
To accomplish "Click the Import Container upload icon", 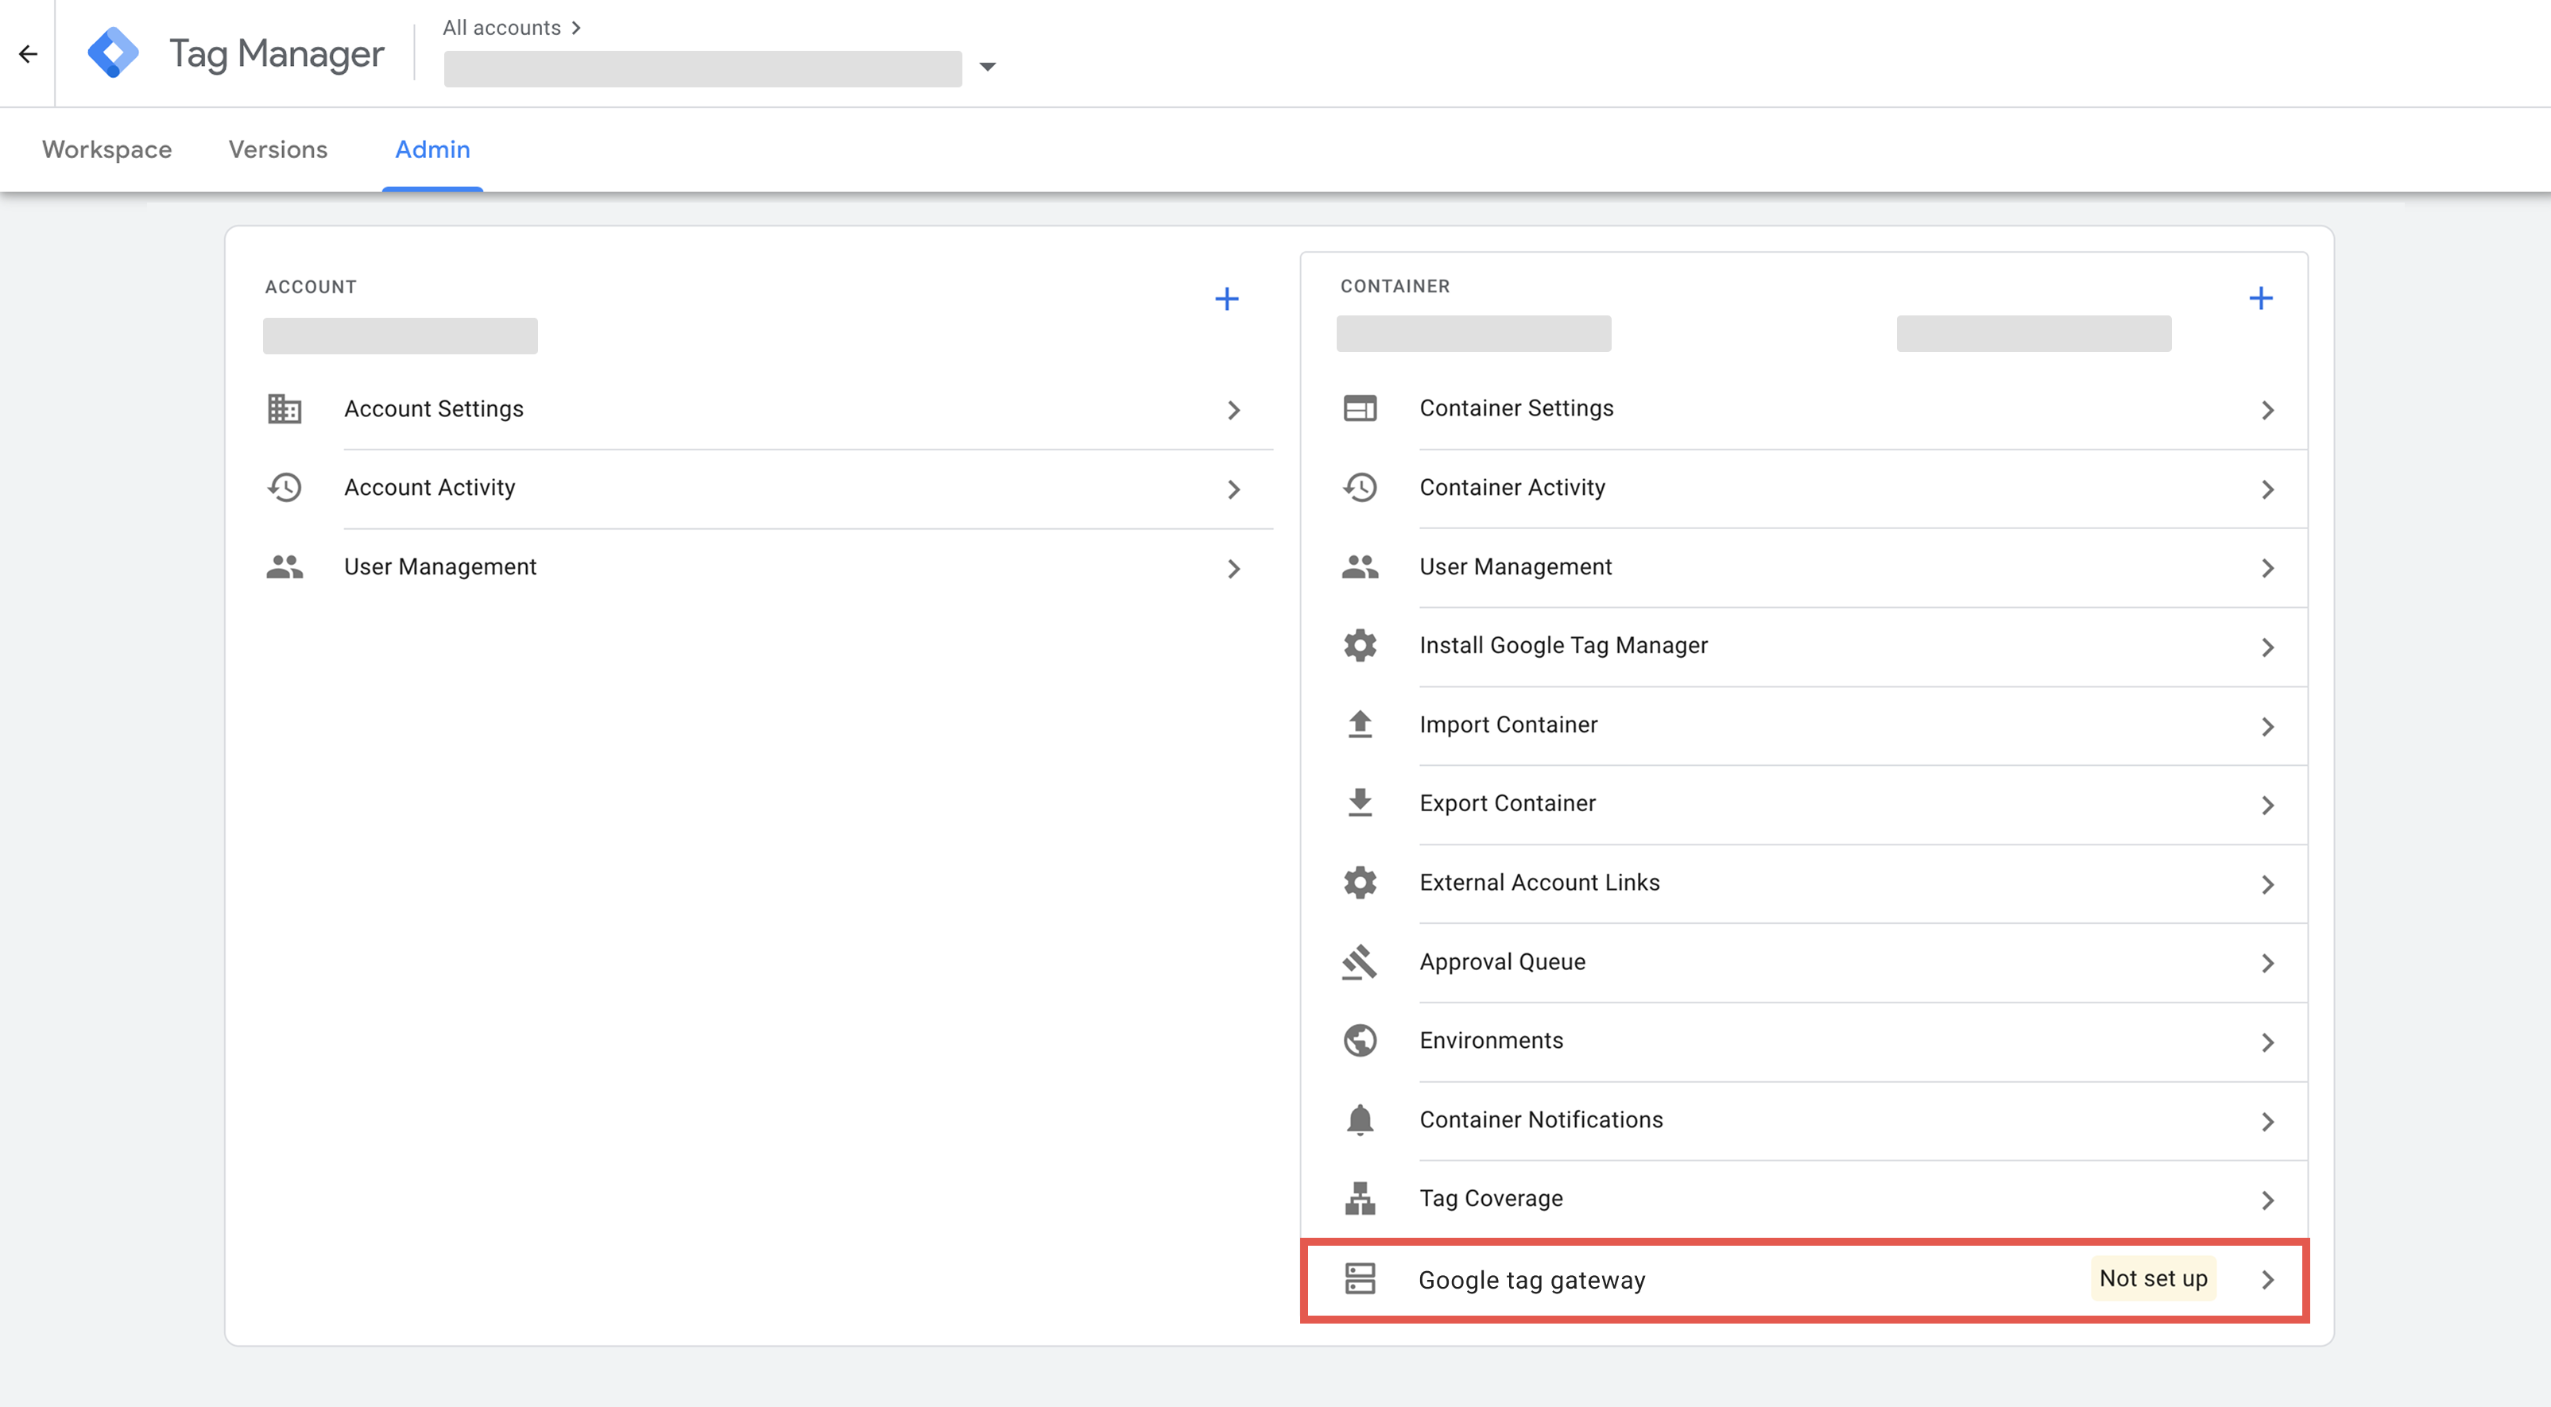I will pyautogui.click(x=1360, y=725).
